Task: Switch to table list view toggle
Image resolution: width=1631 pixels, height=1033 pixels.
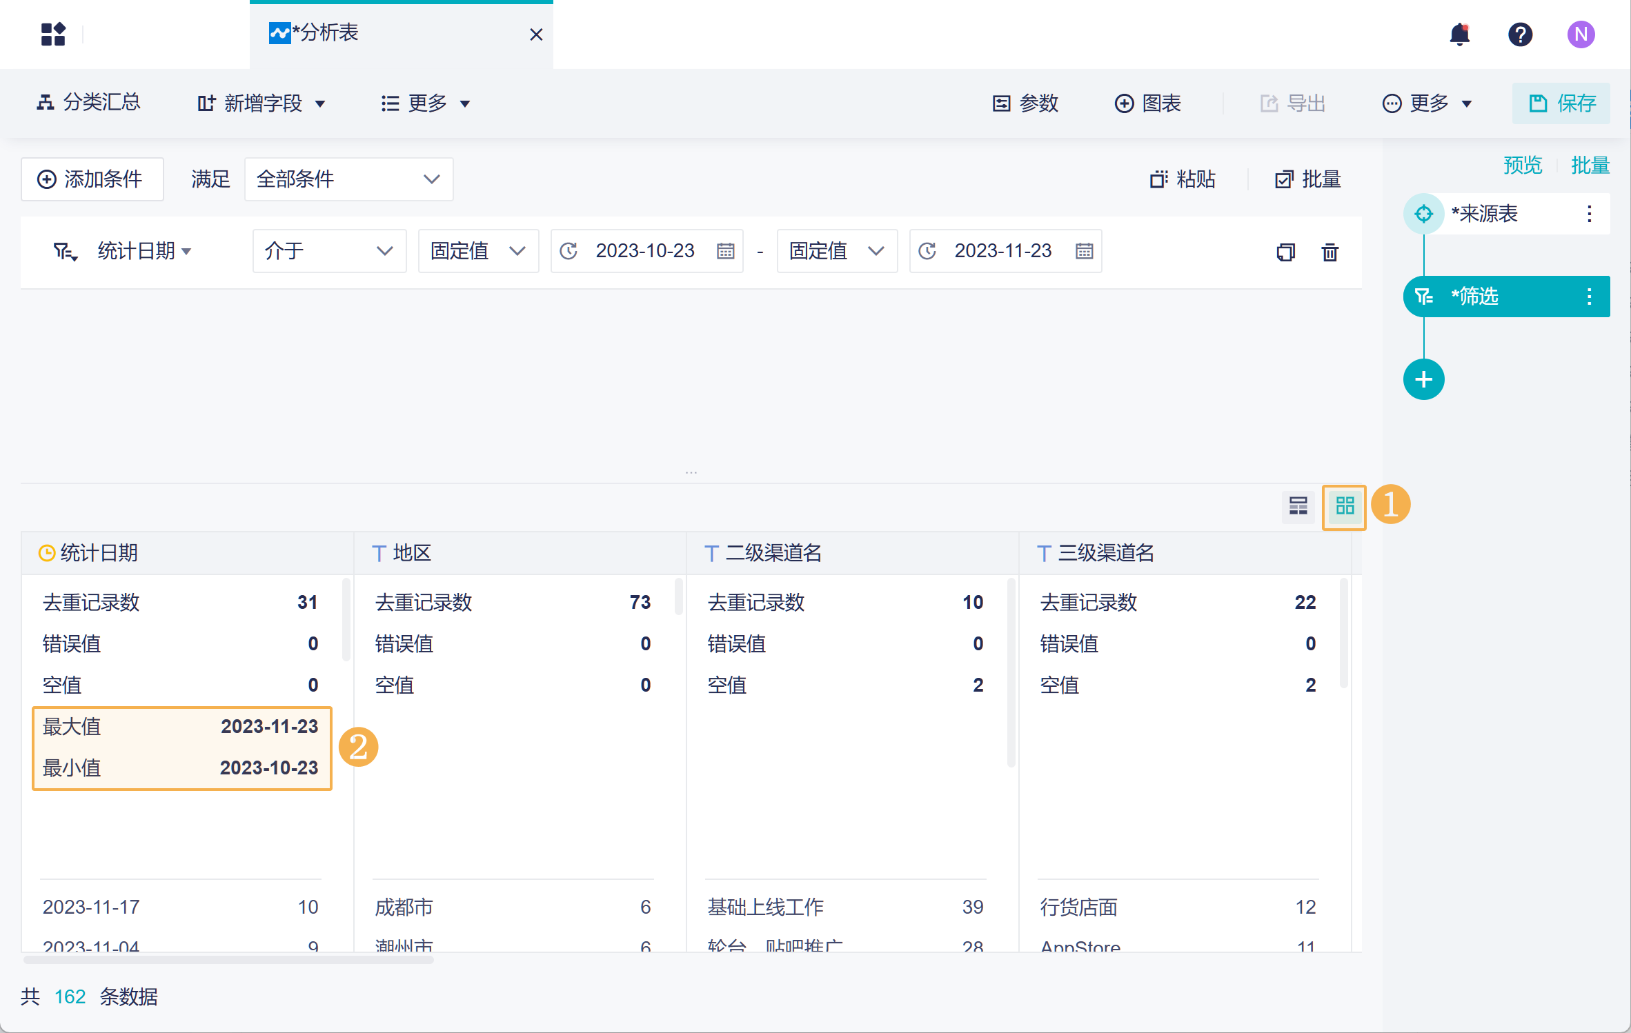Action: (x=1298, y=507)
